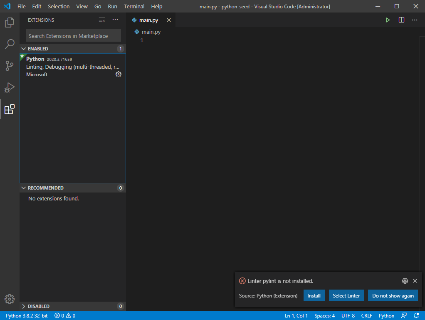Screen dimensions: 425x320
Task: Open the Help menu
Action: [x=157, y=6]
